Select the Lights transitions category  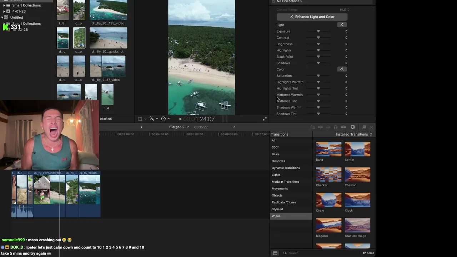pyautogui.click(x=291, y=175)
